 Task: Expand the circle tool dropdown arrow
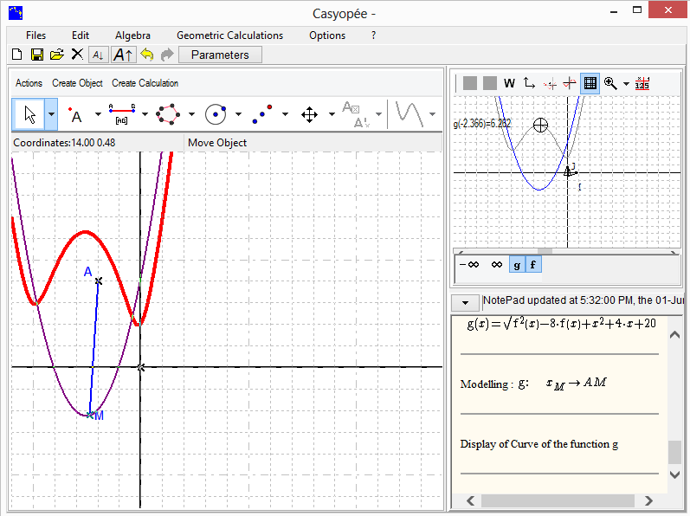tap(238, 114)
